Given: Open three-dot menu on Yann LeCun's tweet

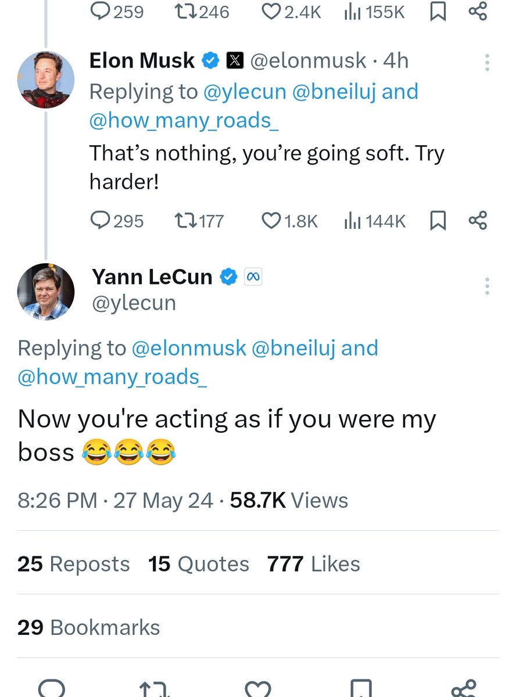Looking at the screenshot, I should [487, 286].
